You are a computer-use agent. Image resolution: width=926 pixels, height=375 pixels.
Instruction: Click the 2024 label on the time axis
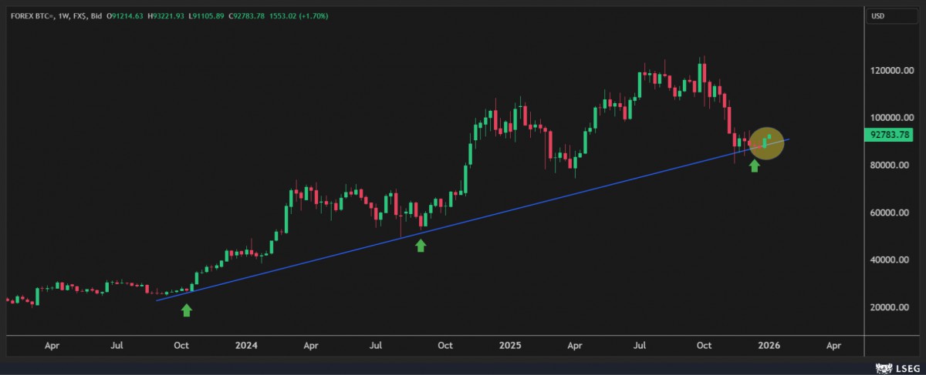246,347
